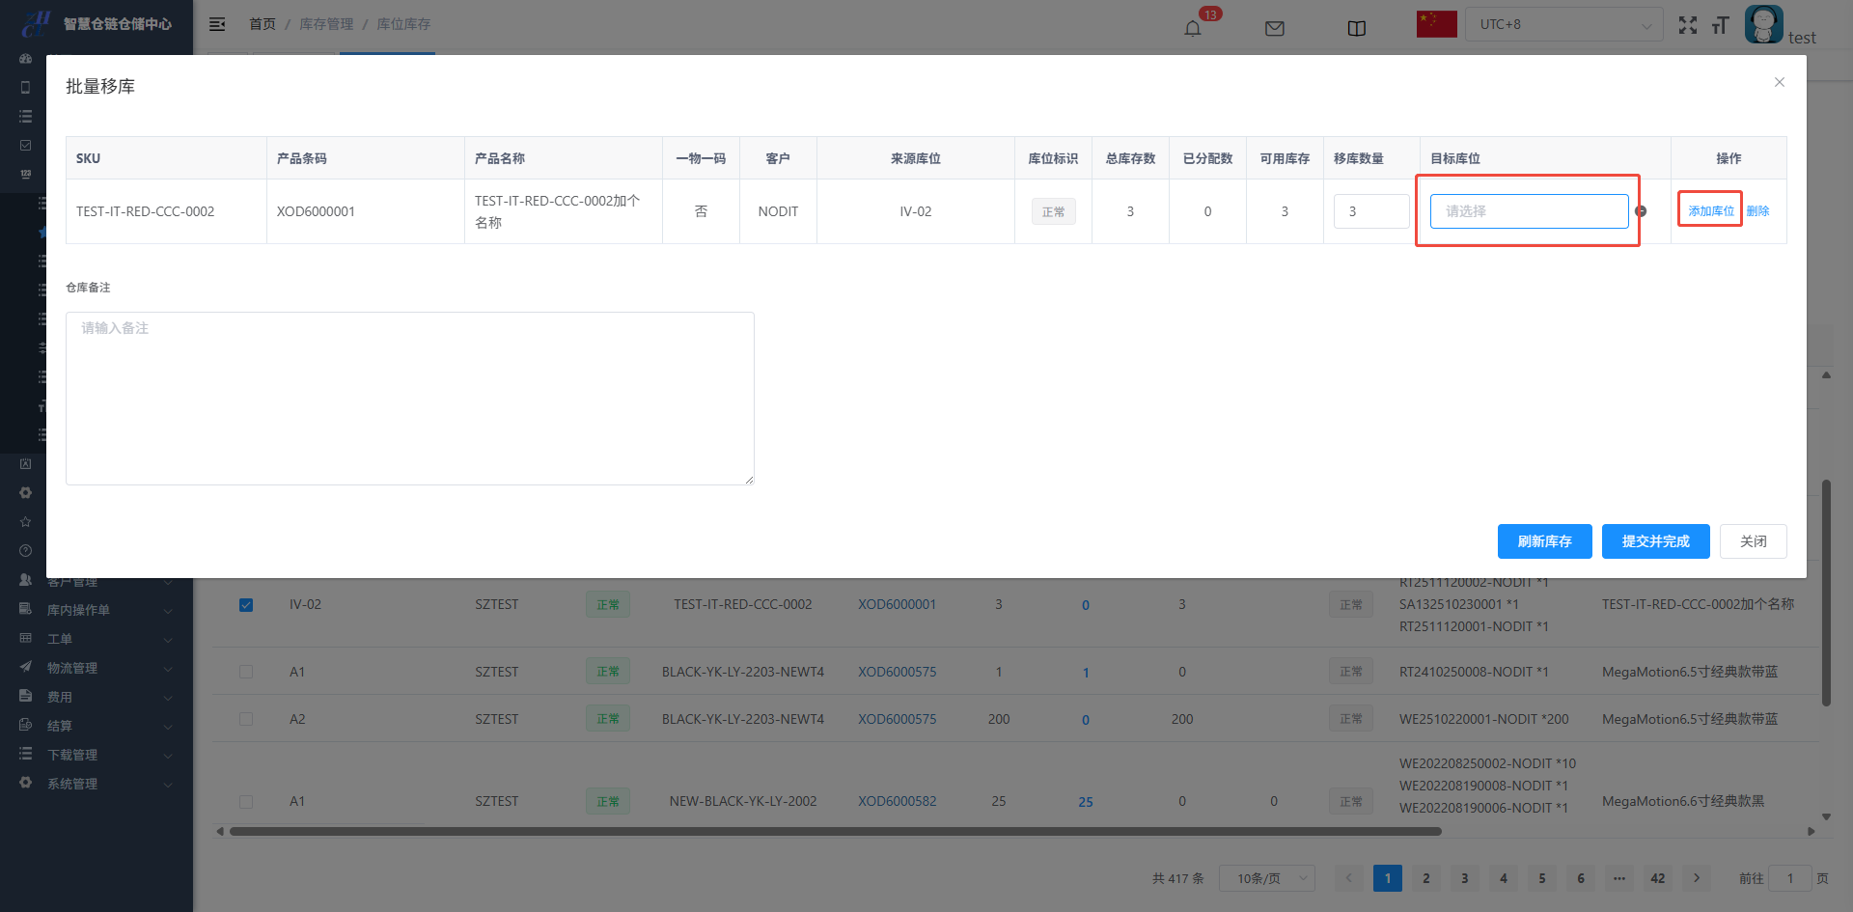Close the 批量移库 dialog with X
The height and width of the screenshot is (912, 1853).
[x=1779, y=82]
